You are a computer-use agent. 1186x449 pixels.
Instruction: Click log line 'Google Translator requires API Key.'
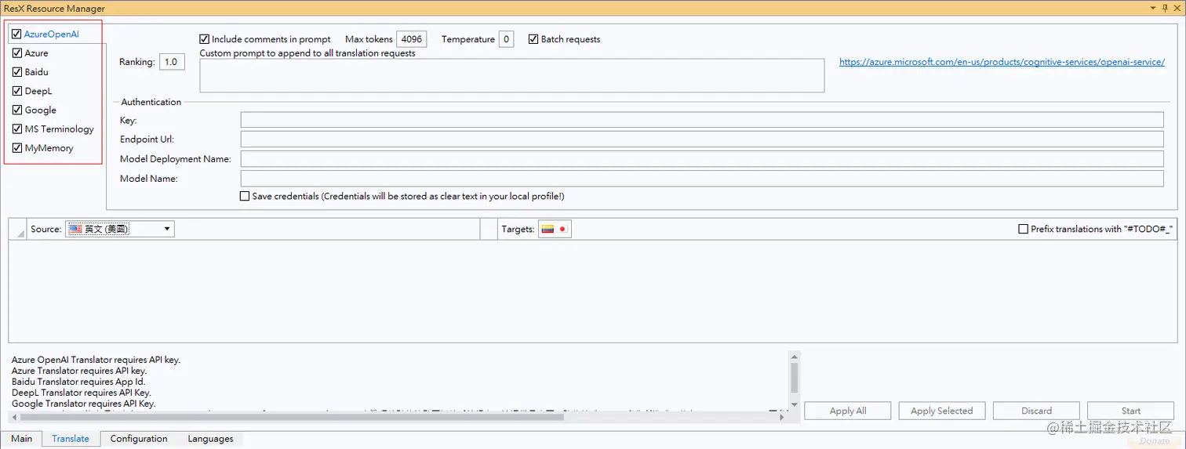84,404
